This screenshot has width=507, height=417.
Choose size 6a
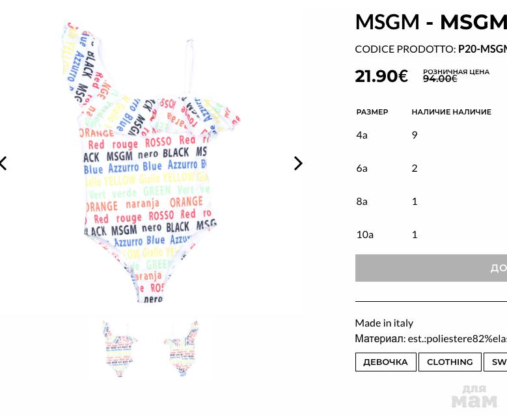(362, 168)
